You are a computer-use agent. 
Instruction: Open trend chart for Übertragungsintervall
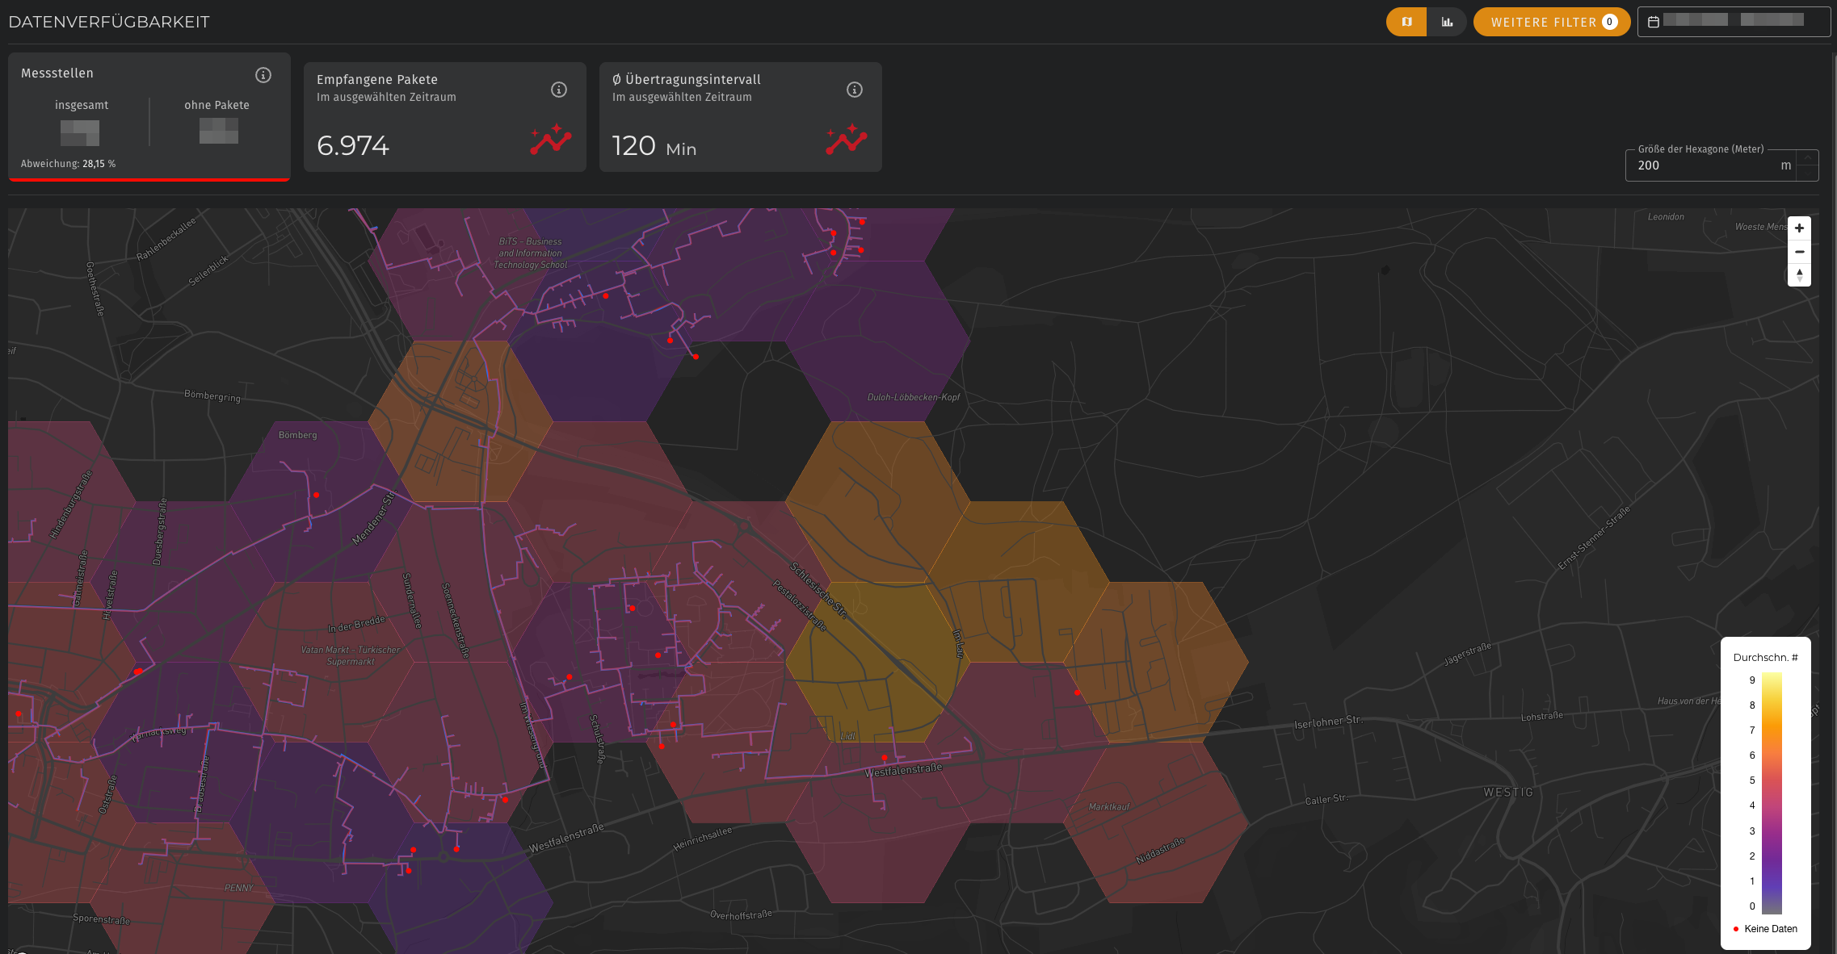tap(847, 140)
